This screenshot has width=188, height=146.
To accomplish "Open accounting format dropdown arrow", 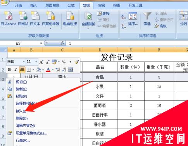I will pos(59,62).
